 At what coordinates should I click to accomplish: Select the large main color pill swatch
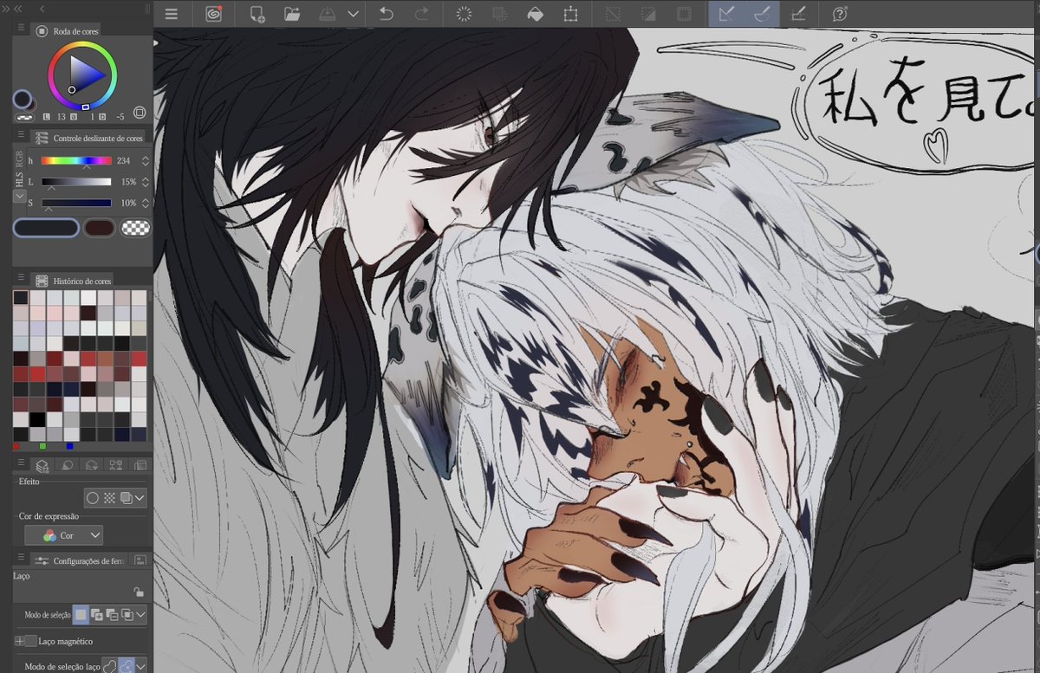(x=46, y=228)
